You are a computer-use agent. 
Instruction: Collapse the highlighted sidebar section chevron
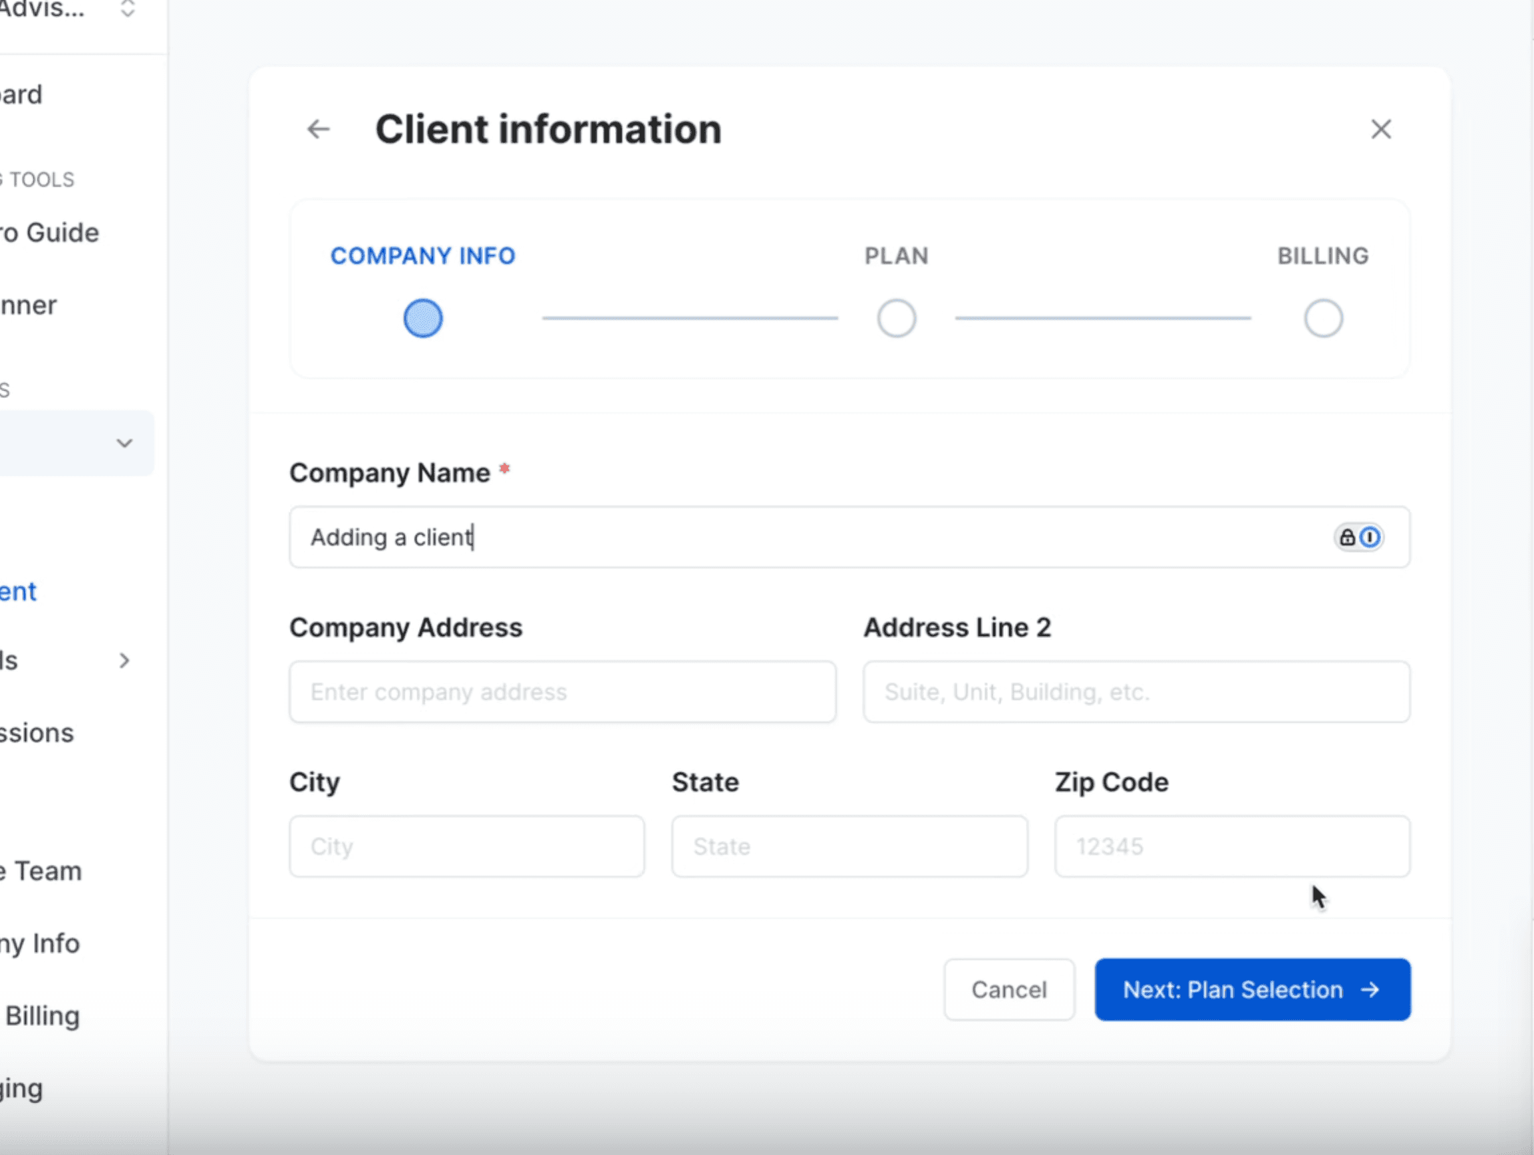click(x=124, y=443)
